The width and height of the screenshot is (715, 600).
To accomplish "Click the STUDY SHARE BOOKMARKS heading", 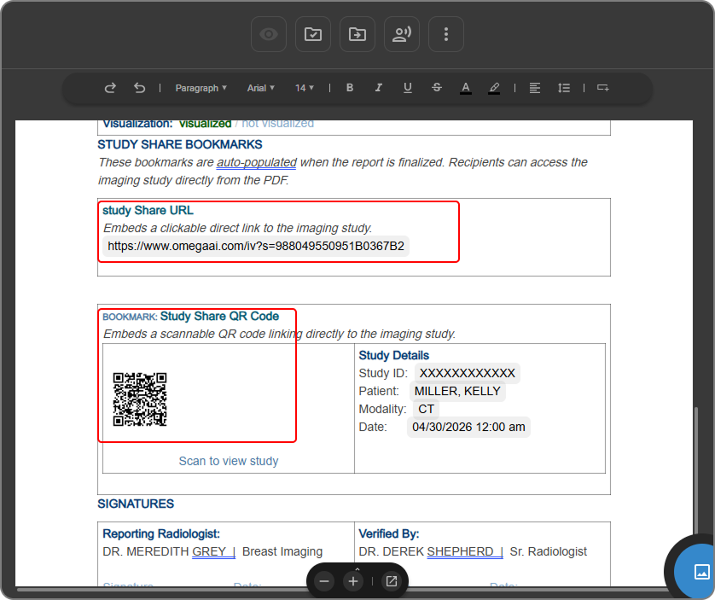I will pyautogui.click(x=180, y=144).
